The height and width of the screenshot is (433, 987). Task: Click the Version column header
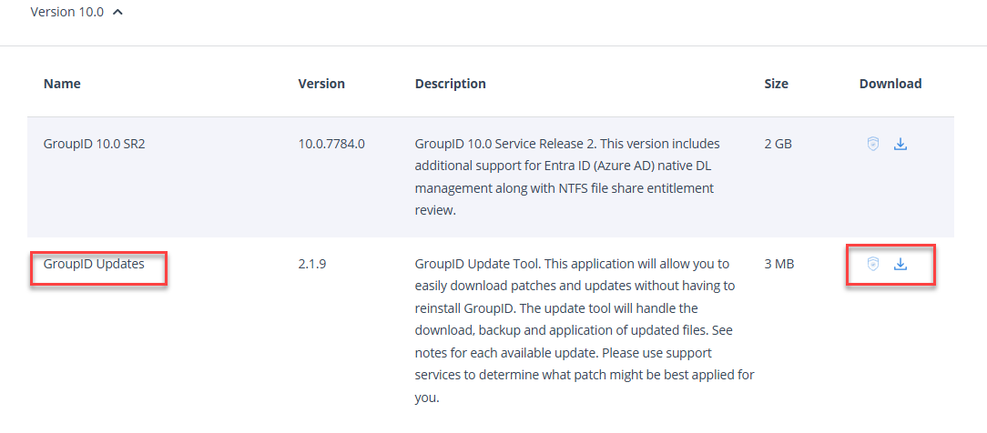321,84
